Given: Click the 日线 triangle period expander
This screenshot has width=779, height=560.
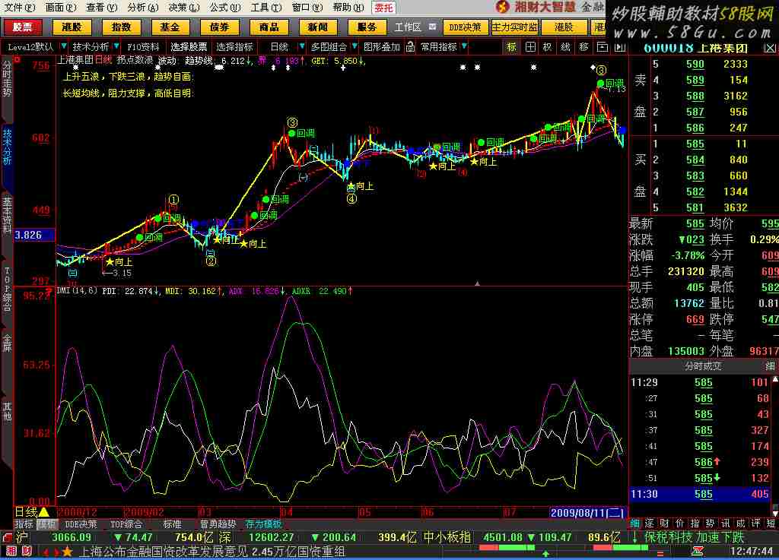Looking at the screenshot, I should coord(43,512).
